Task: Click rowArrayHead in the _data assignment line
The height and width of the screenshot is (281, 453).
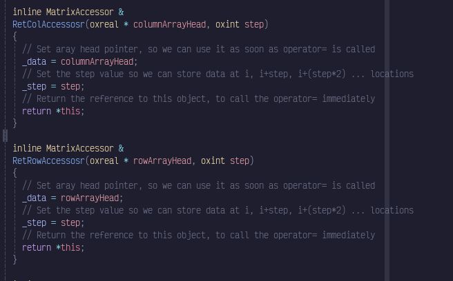Action: pos(90,198)
